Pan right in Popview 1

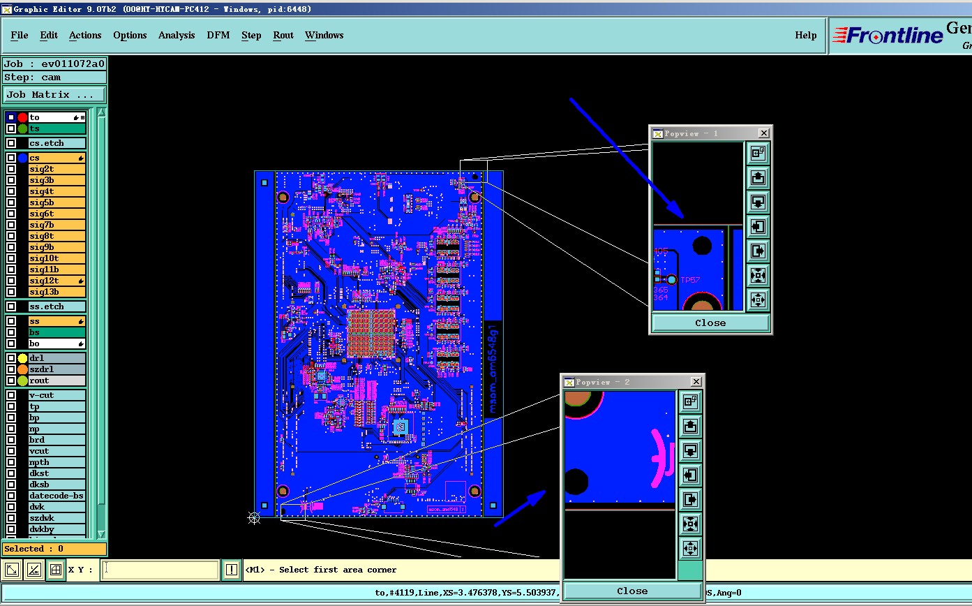click(758, 251)
